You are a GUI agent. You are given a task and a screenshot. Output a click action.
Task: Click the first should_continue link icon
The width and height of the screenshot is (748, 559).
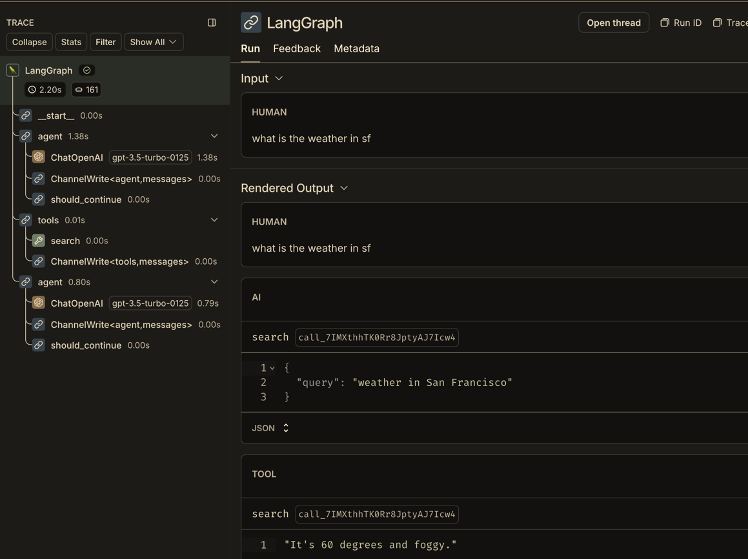point(39,199)
